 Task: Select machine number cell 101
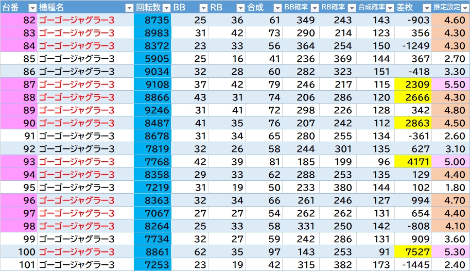[x=19, y=265]
